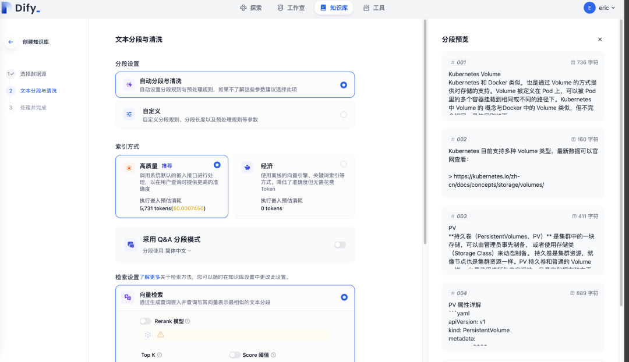This screenshot has height=362, width=629.
Task: Choose the 高质量 index radio button
Action: [217, 165]
